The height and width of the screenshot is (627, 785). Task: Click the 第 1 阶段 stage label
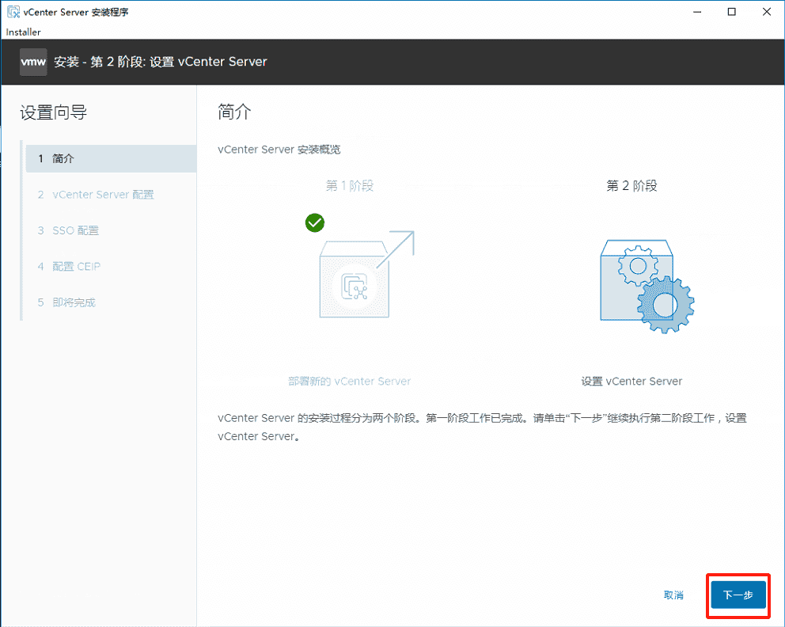pos(349,186)
